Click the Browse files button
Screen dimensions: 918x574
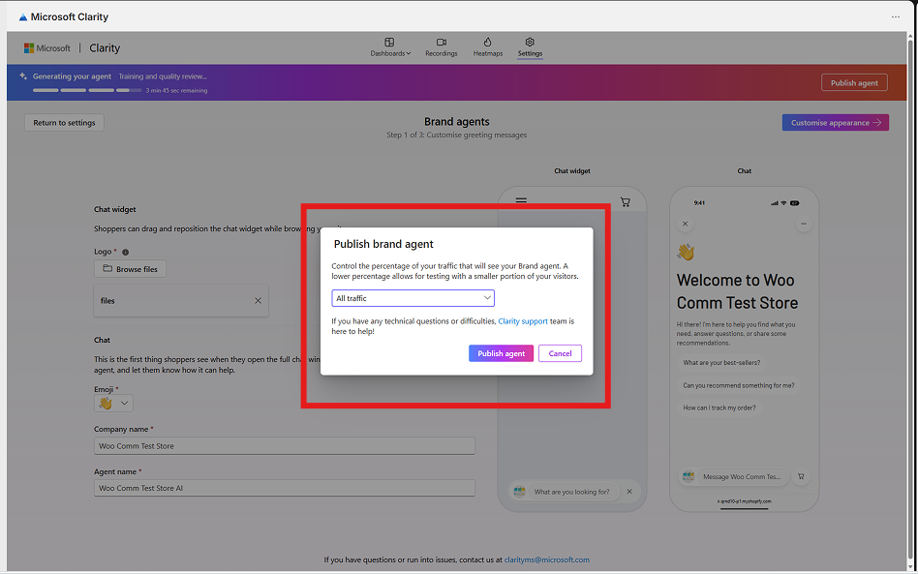click(x=130, y=268)
